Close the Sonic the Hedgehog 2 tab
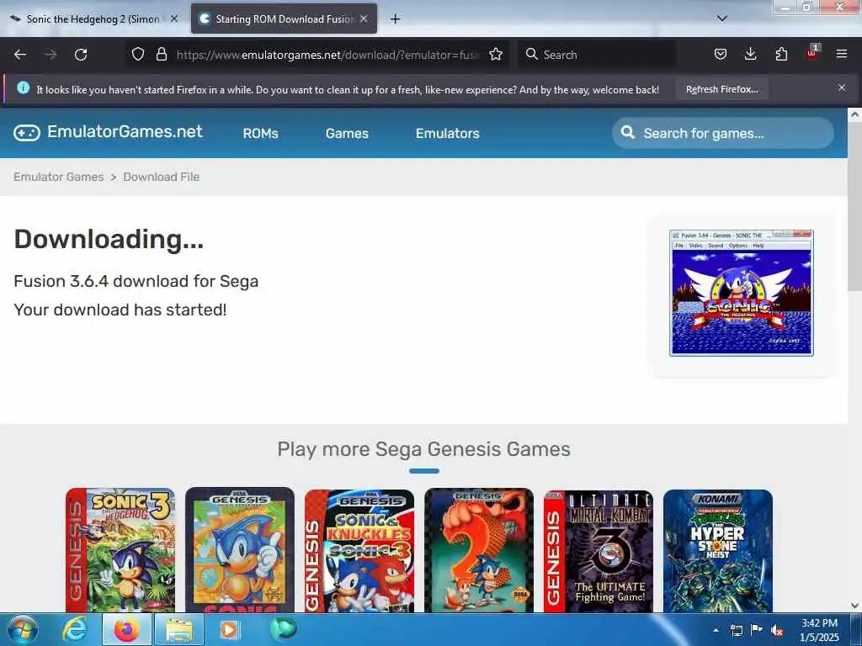 174,19
